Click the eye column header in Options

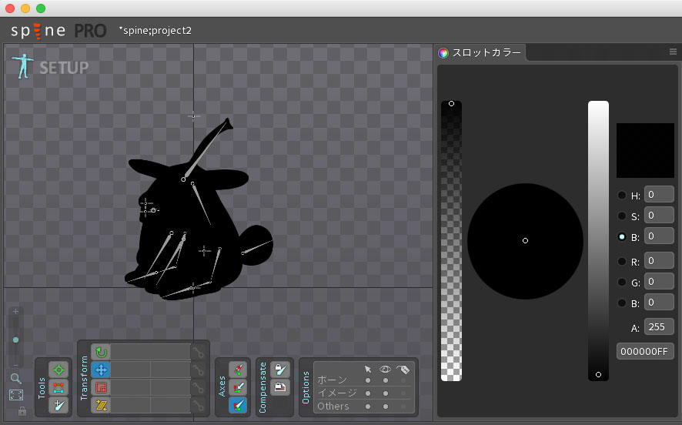tap(385, 369)
